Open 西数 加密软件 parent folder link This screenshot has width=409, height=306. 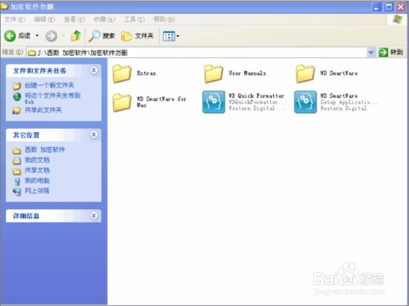(45, 150)
